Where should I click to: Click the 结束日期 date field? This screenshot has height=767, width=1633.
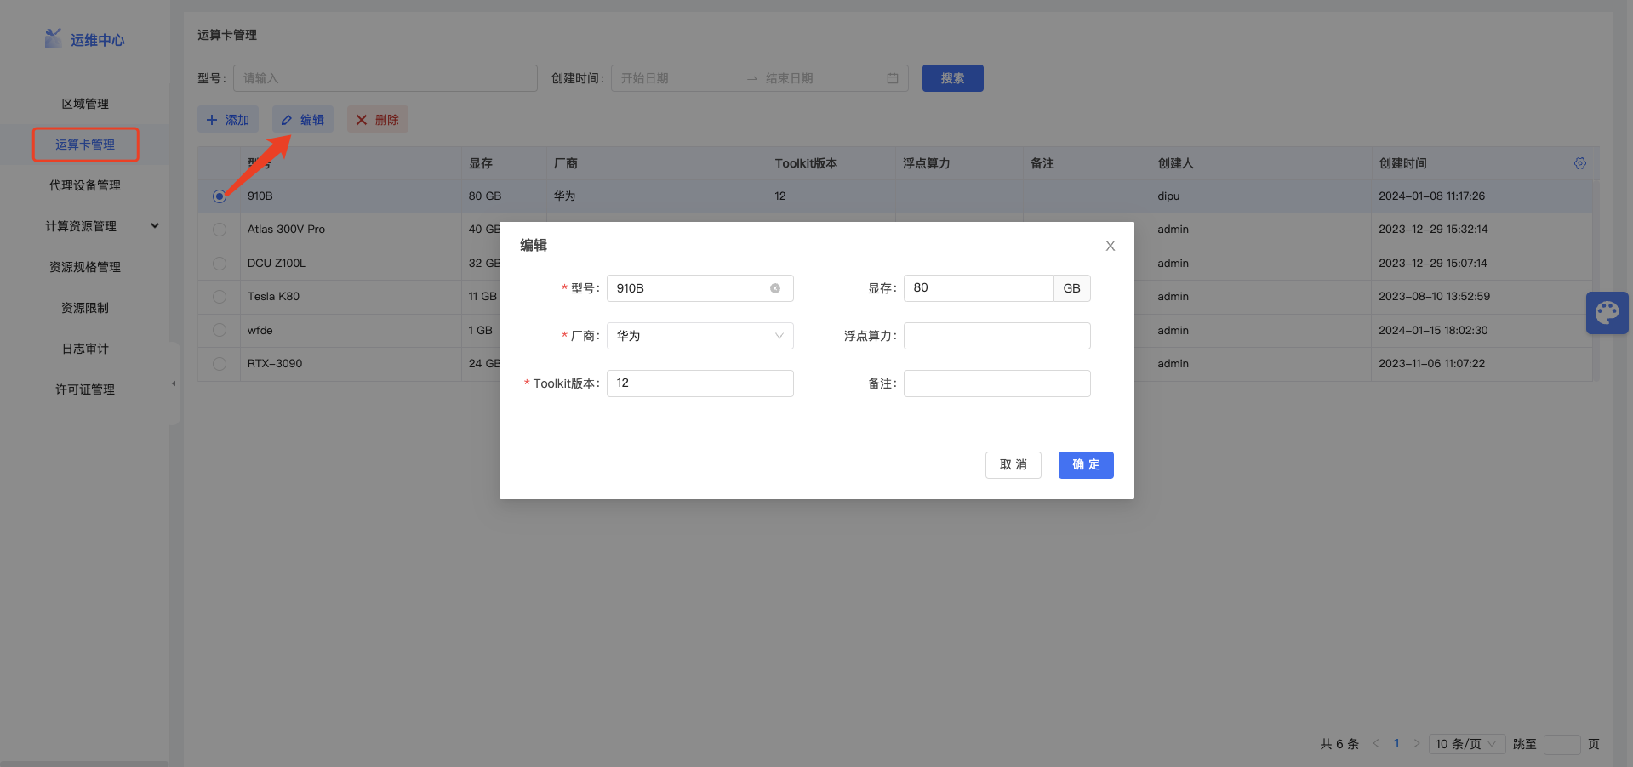point(819,78)
